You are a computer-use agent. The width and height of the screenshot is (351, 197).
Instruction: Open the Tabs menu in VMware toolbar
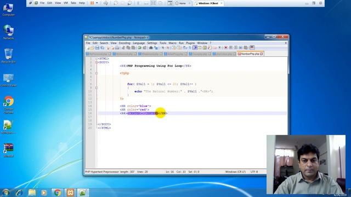(x=73, y=3)
